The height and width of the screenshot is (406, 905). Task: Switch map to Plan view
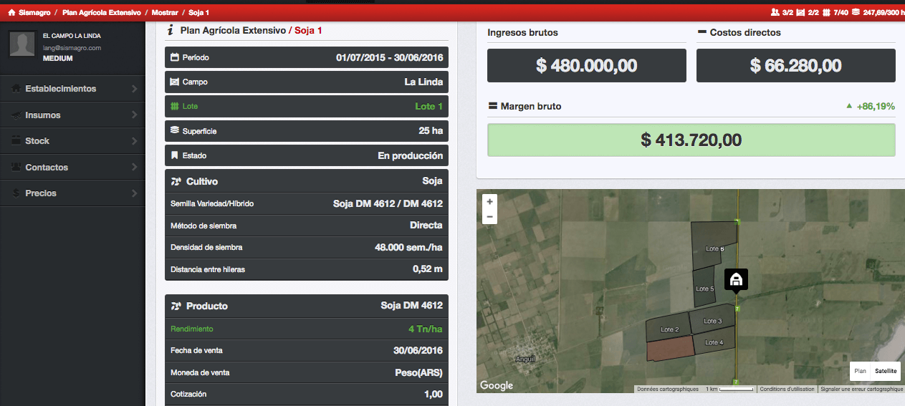[860, 371]
